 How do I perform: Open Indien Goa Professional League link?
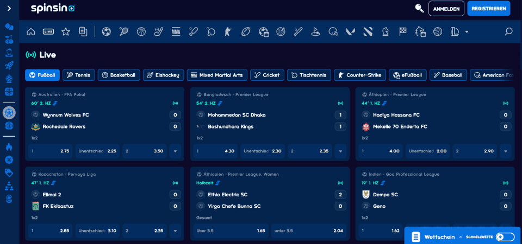404,174
